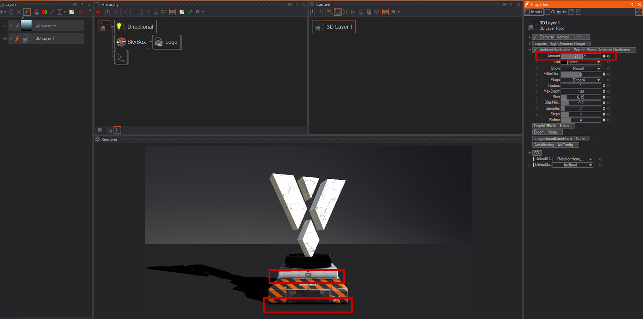Select the SkyBox node in Hierarchy
Screen dimensions: 643x319
click(x=131, y=42)
